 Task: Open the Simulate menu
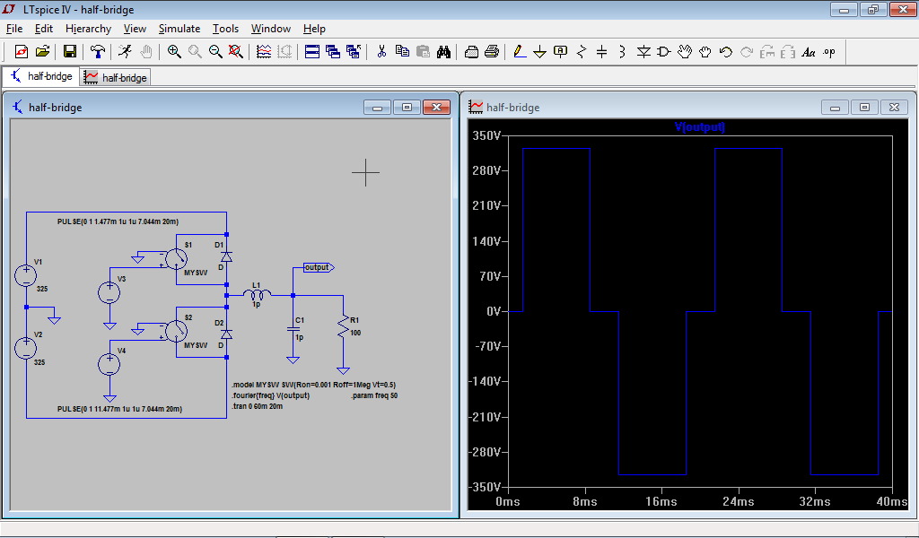[x=179, y=29]
